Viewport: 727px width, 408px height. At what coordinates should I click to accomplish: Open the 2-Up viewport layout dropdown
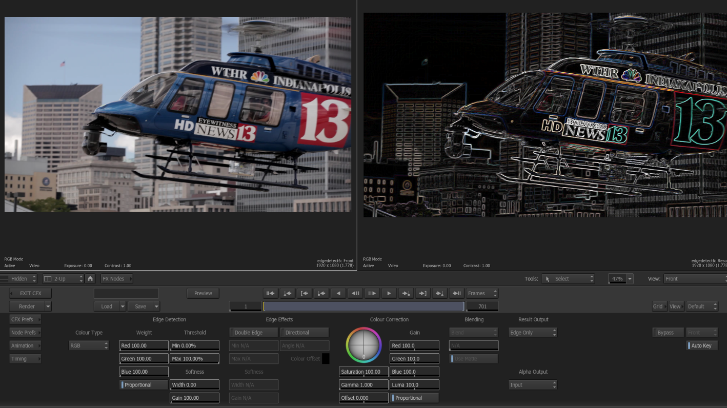tap(63, 279)
